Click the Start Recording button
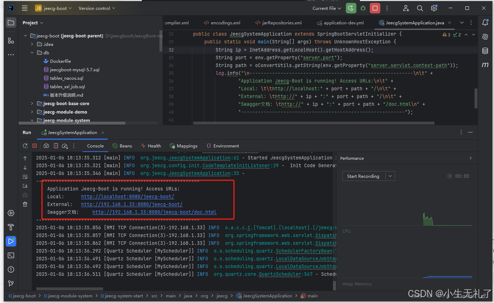Viewport: 494px width, 303px height. click(363, 176)
